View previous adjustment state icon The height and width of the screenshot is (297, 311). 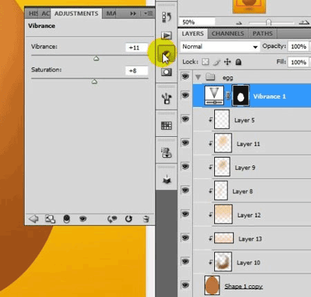point(112,219)
